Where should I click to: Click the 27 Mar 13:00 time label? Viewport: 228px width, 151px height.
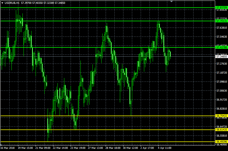95,148
